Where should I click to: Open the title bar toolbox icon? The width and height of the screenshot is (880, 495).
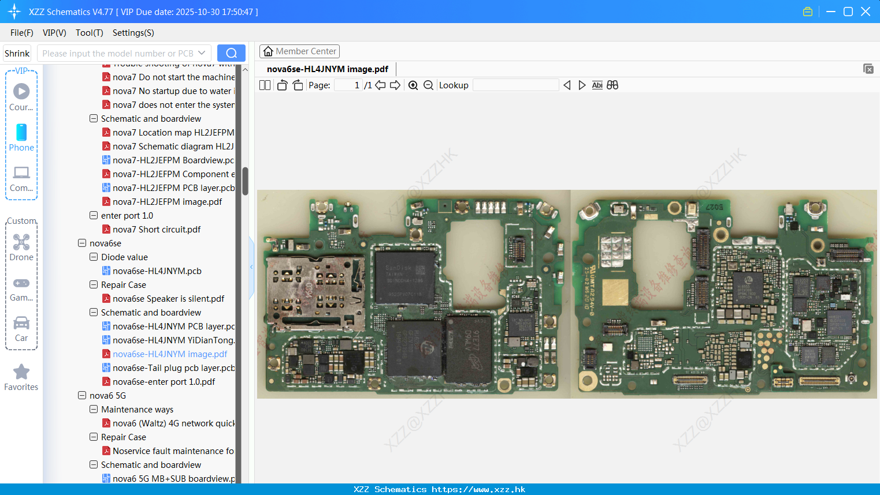click(808, 12)
